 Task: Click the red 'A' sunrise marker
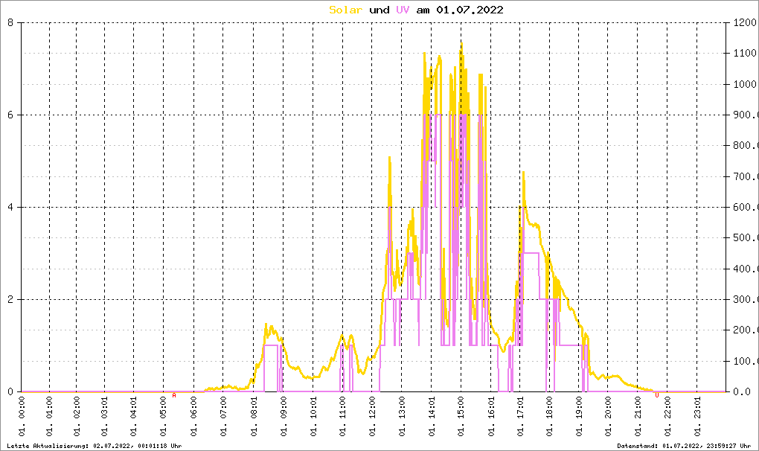coord(174,395)
